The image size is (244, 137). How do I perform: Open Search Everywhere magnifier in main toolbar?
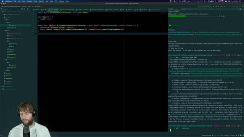(x=242, y=6)
